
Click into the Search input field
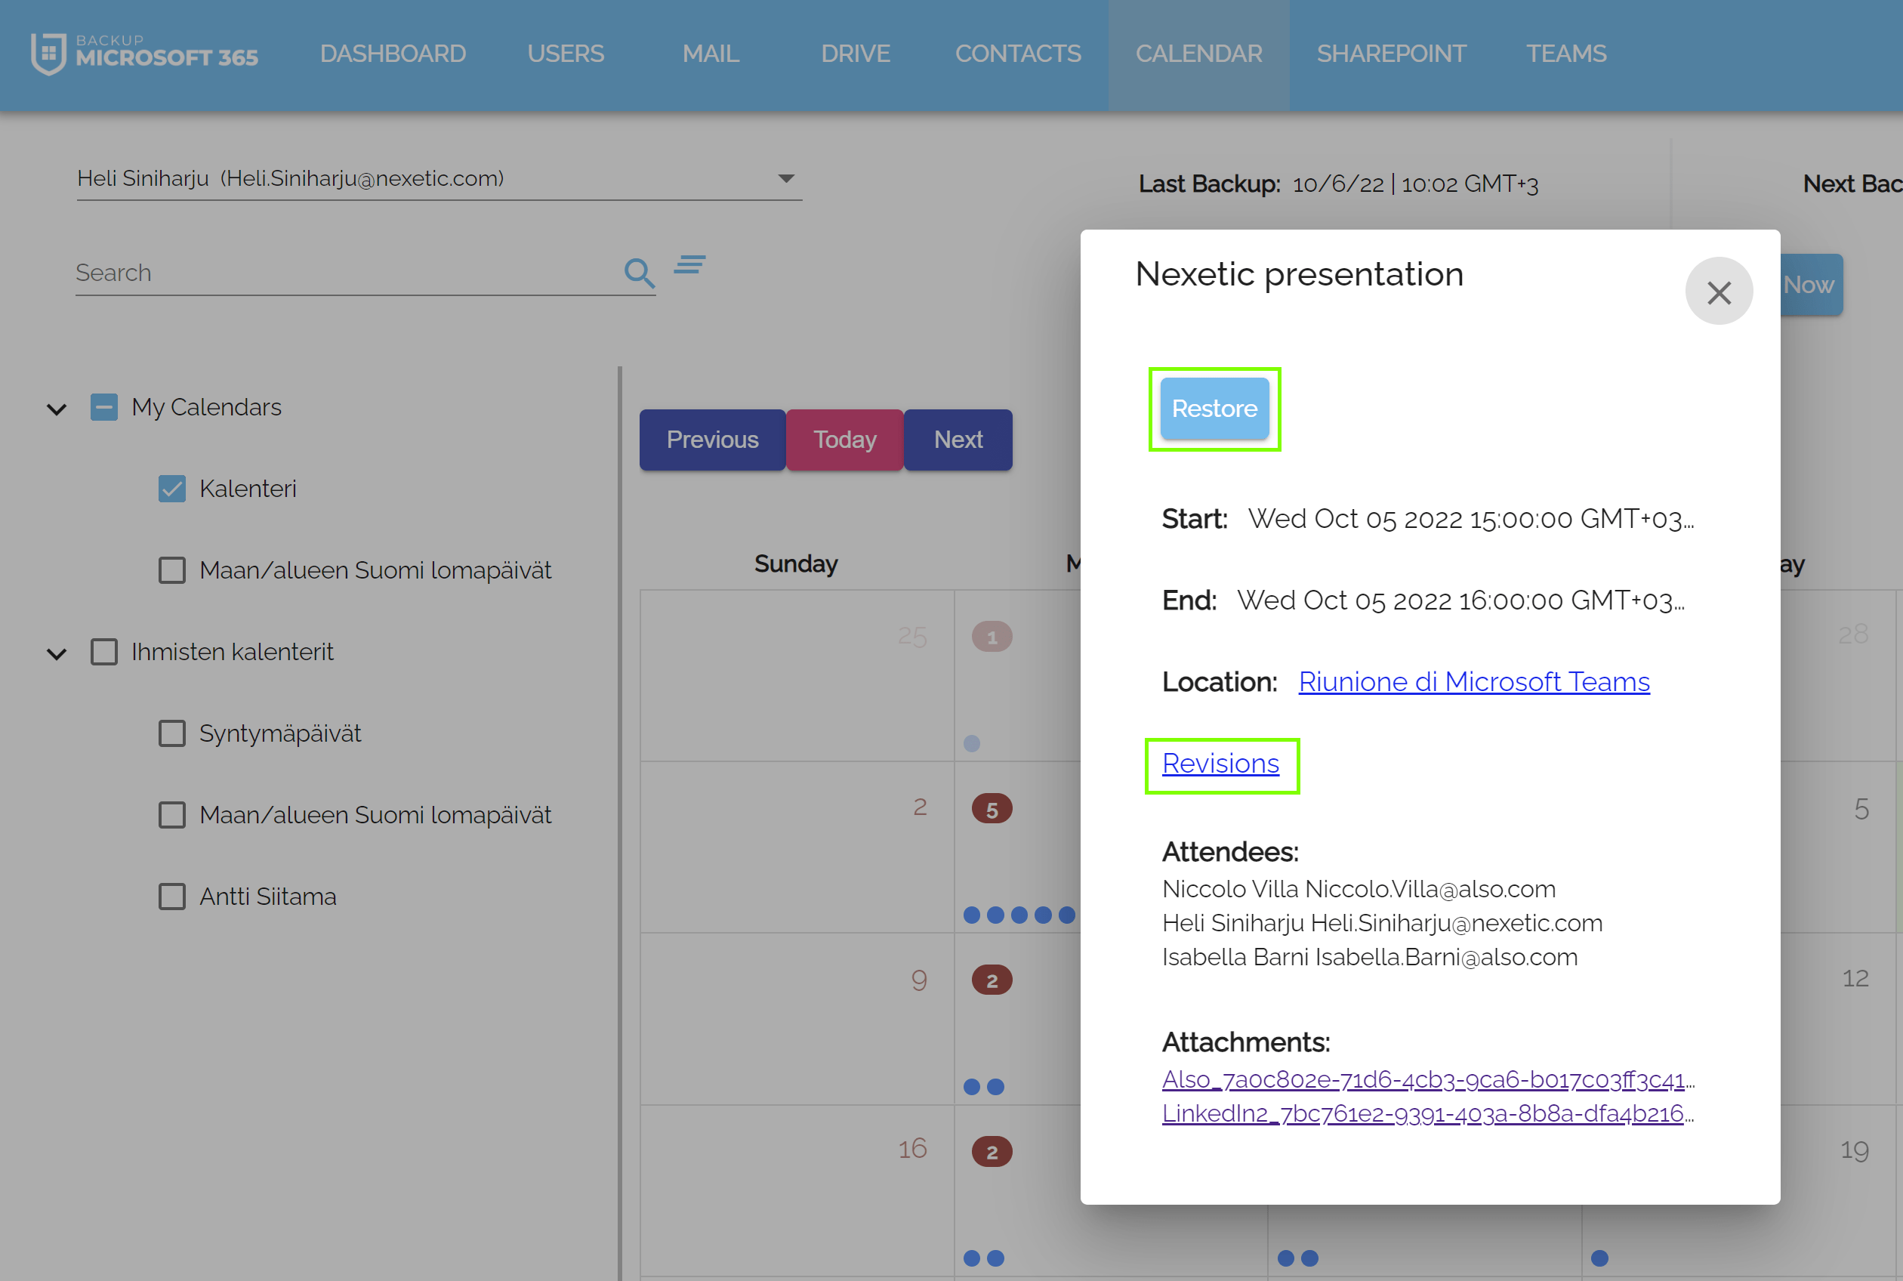(x=343, y=273)
